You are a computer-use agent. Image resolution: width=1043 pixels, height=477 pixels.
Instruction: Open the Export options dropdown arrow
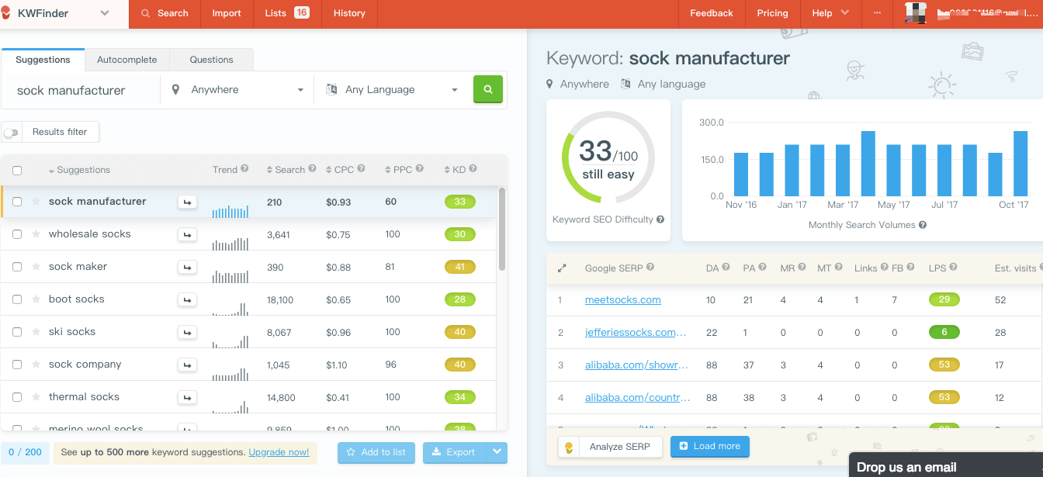[497, 451]
